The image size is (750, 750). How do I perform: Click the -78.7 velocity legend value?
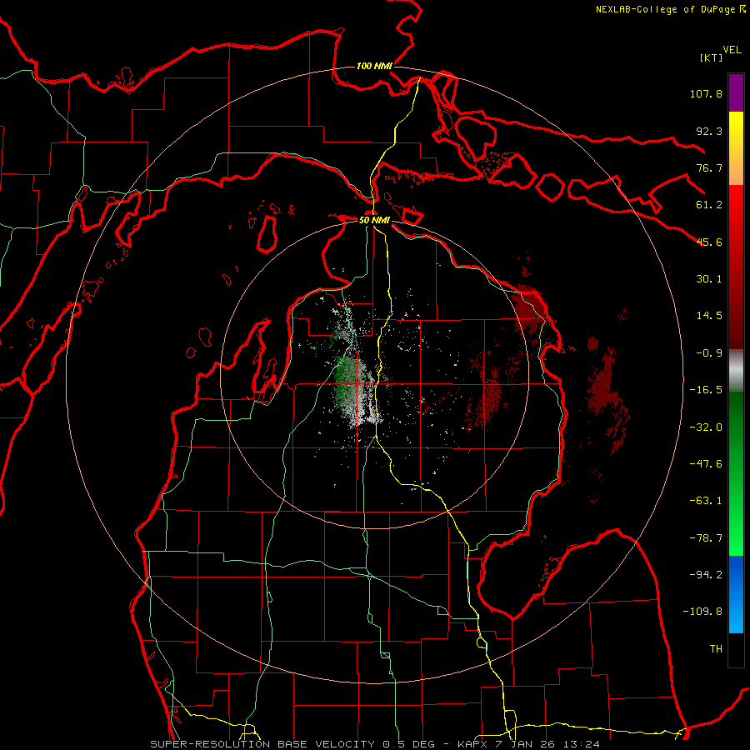click(x=706, y=538)
